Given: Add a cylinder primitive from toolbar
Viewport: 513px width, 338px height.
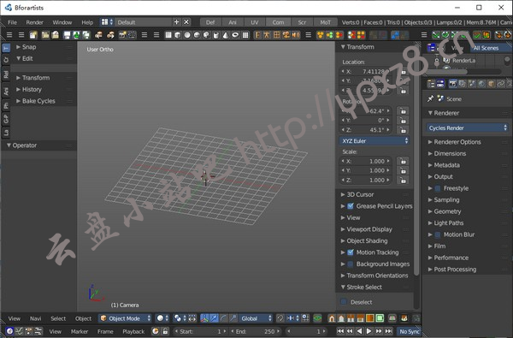Looking at the screenshot, I should pos(216,35).
